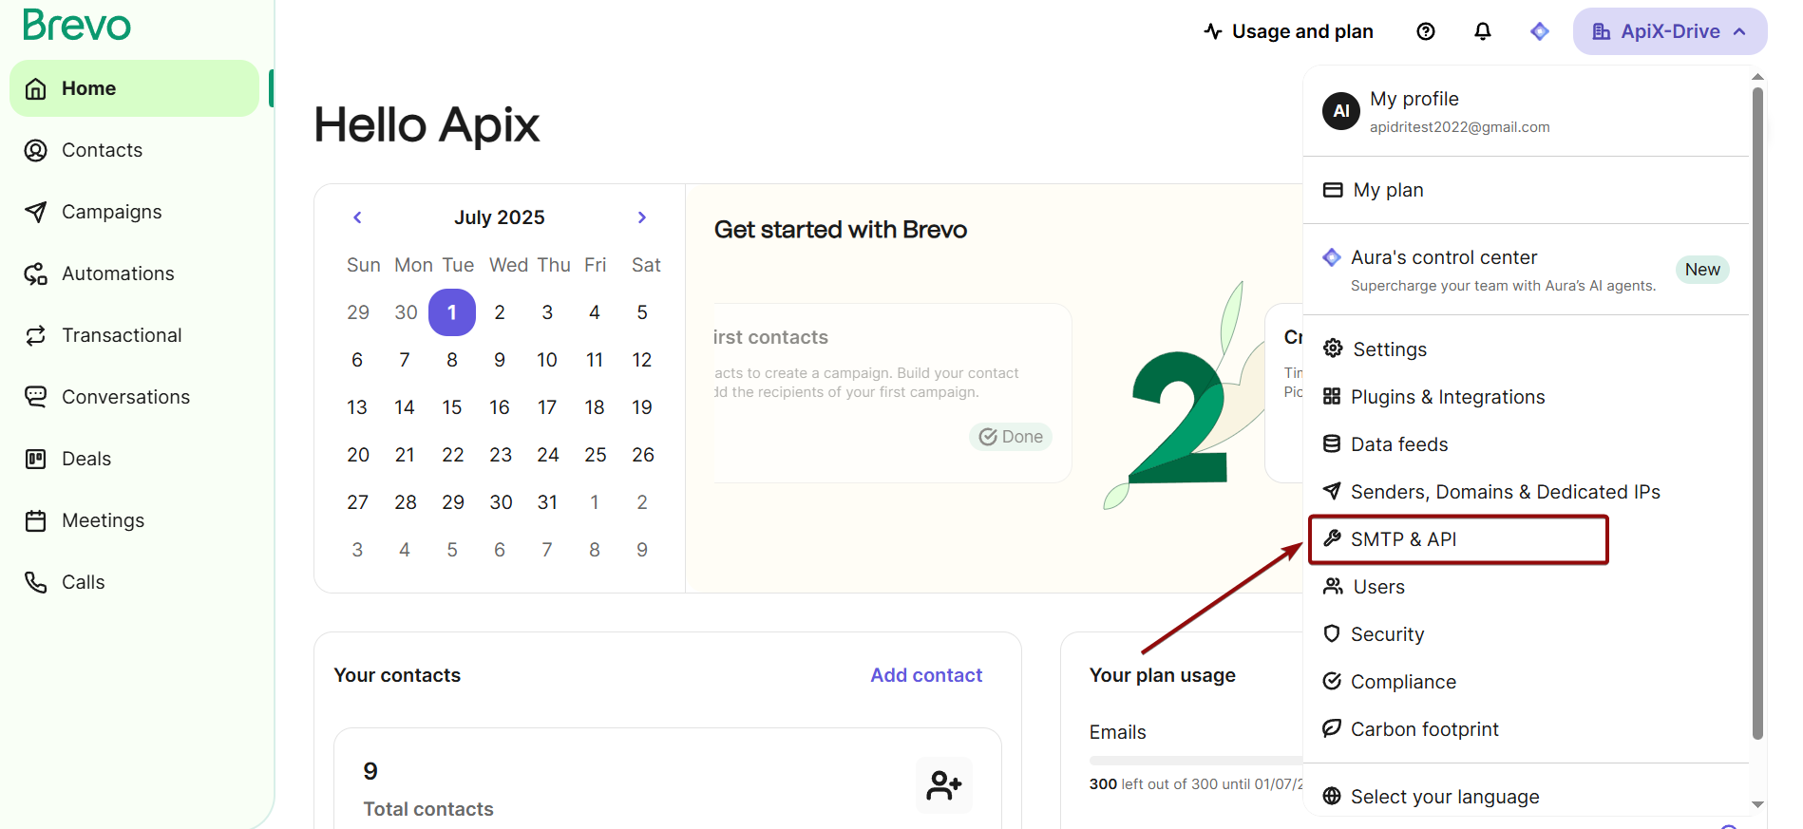
Task: Open Security menu entry
Action: pyautogui.click(x=1526, y=634)
